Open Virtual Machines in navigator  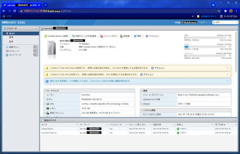(14, 47)
